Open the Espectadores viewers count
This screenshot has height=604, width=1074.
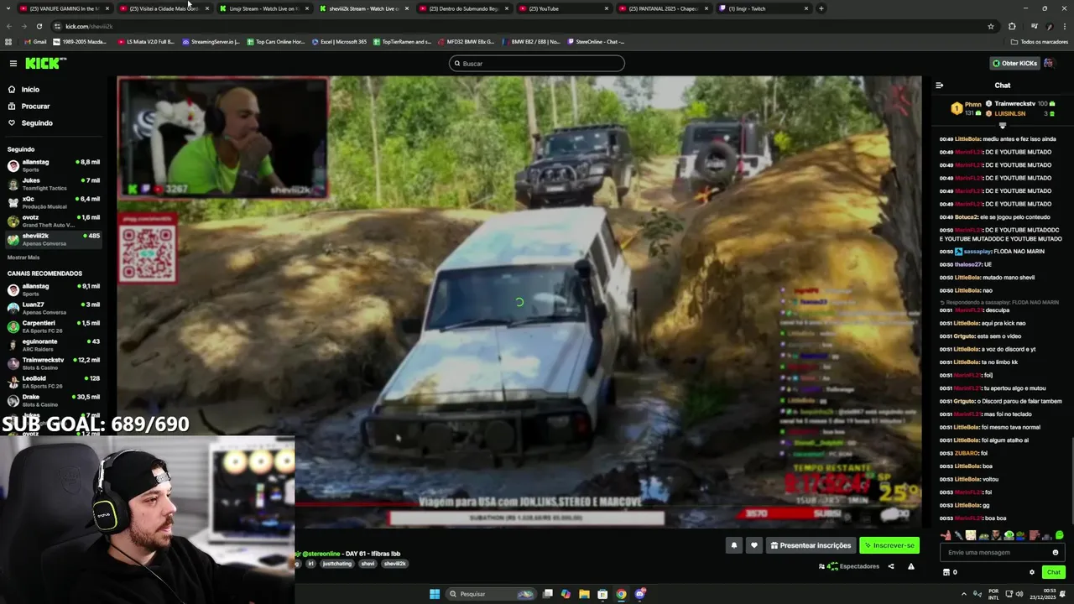point(849,566)
